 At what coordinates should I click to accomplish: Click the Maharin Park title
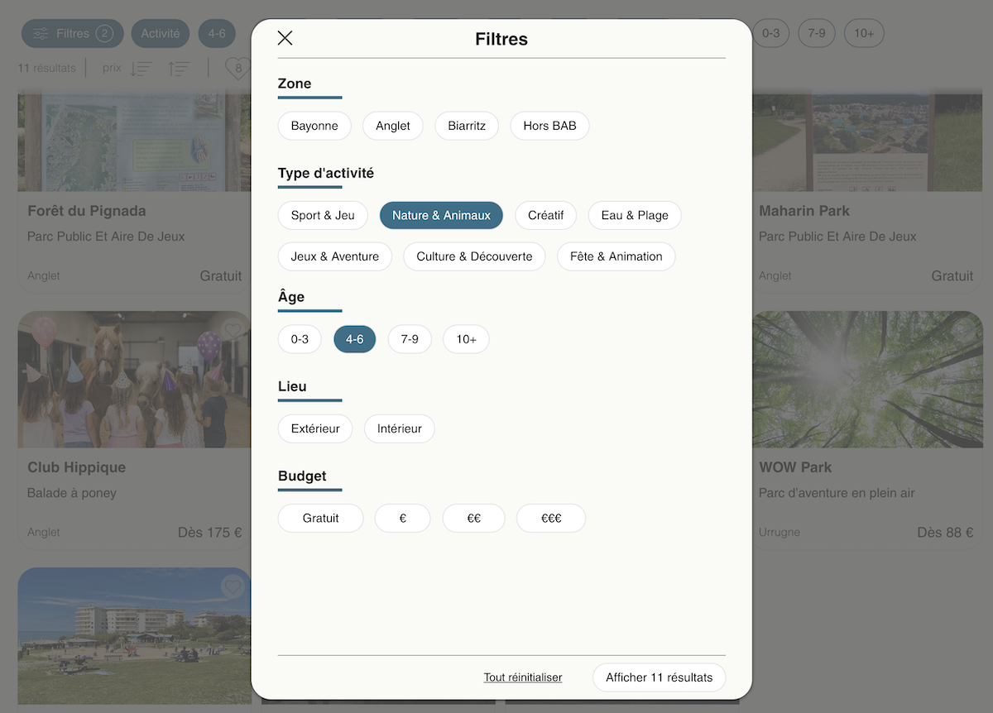click(x=804, y=211)
